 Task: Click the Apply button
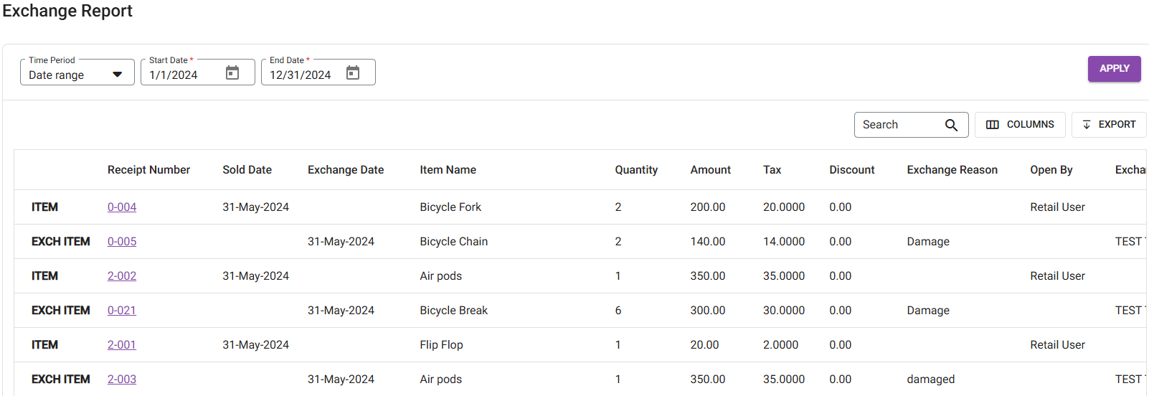pos(1114,69)
